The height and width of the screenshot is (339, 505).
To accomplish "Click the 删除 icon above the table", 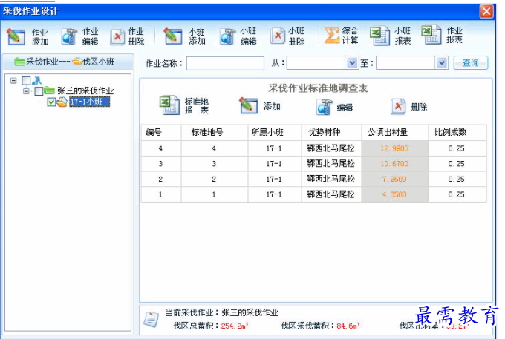I will pos(398,107).
